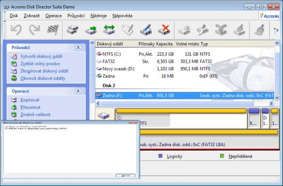Select the Zadna (F:) partition row

click(184, 95)
